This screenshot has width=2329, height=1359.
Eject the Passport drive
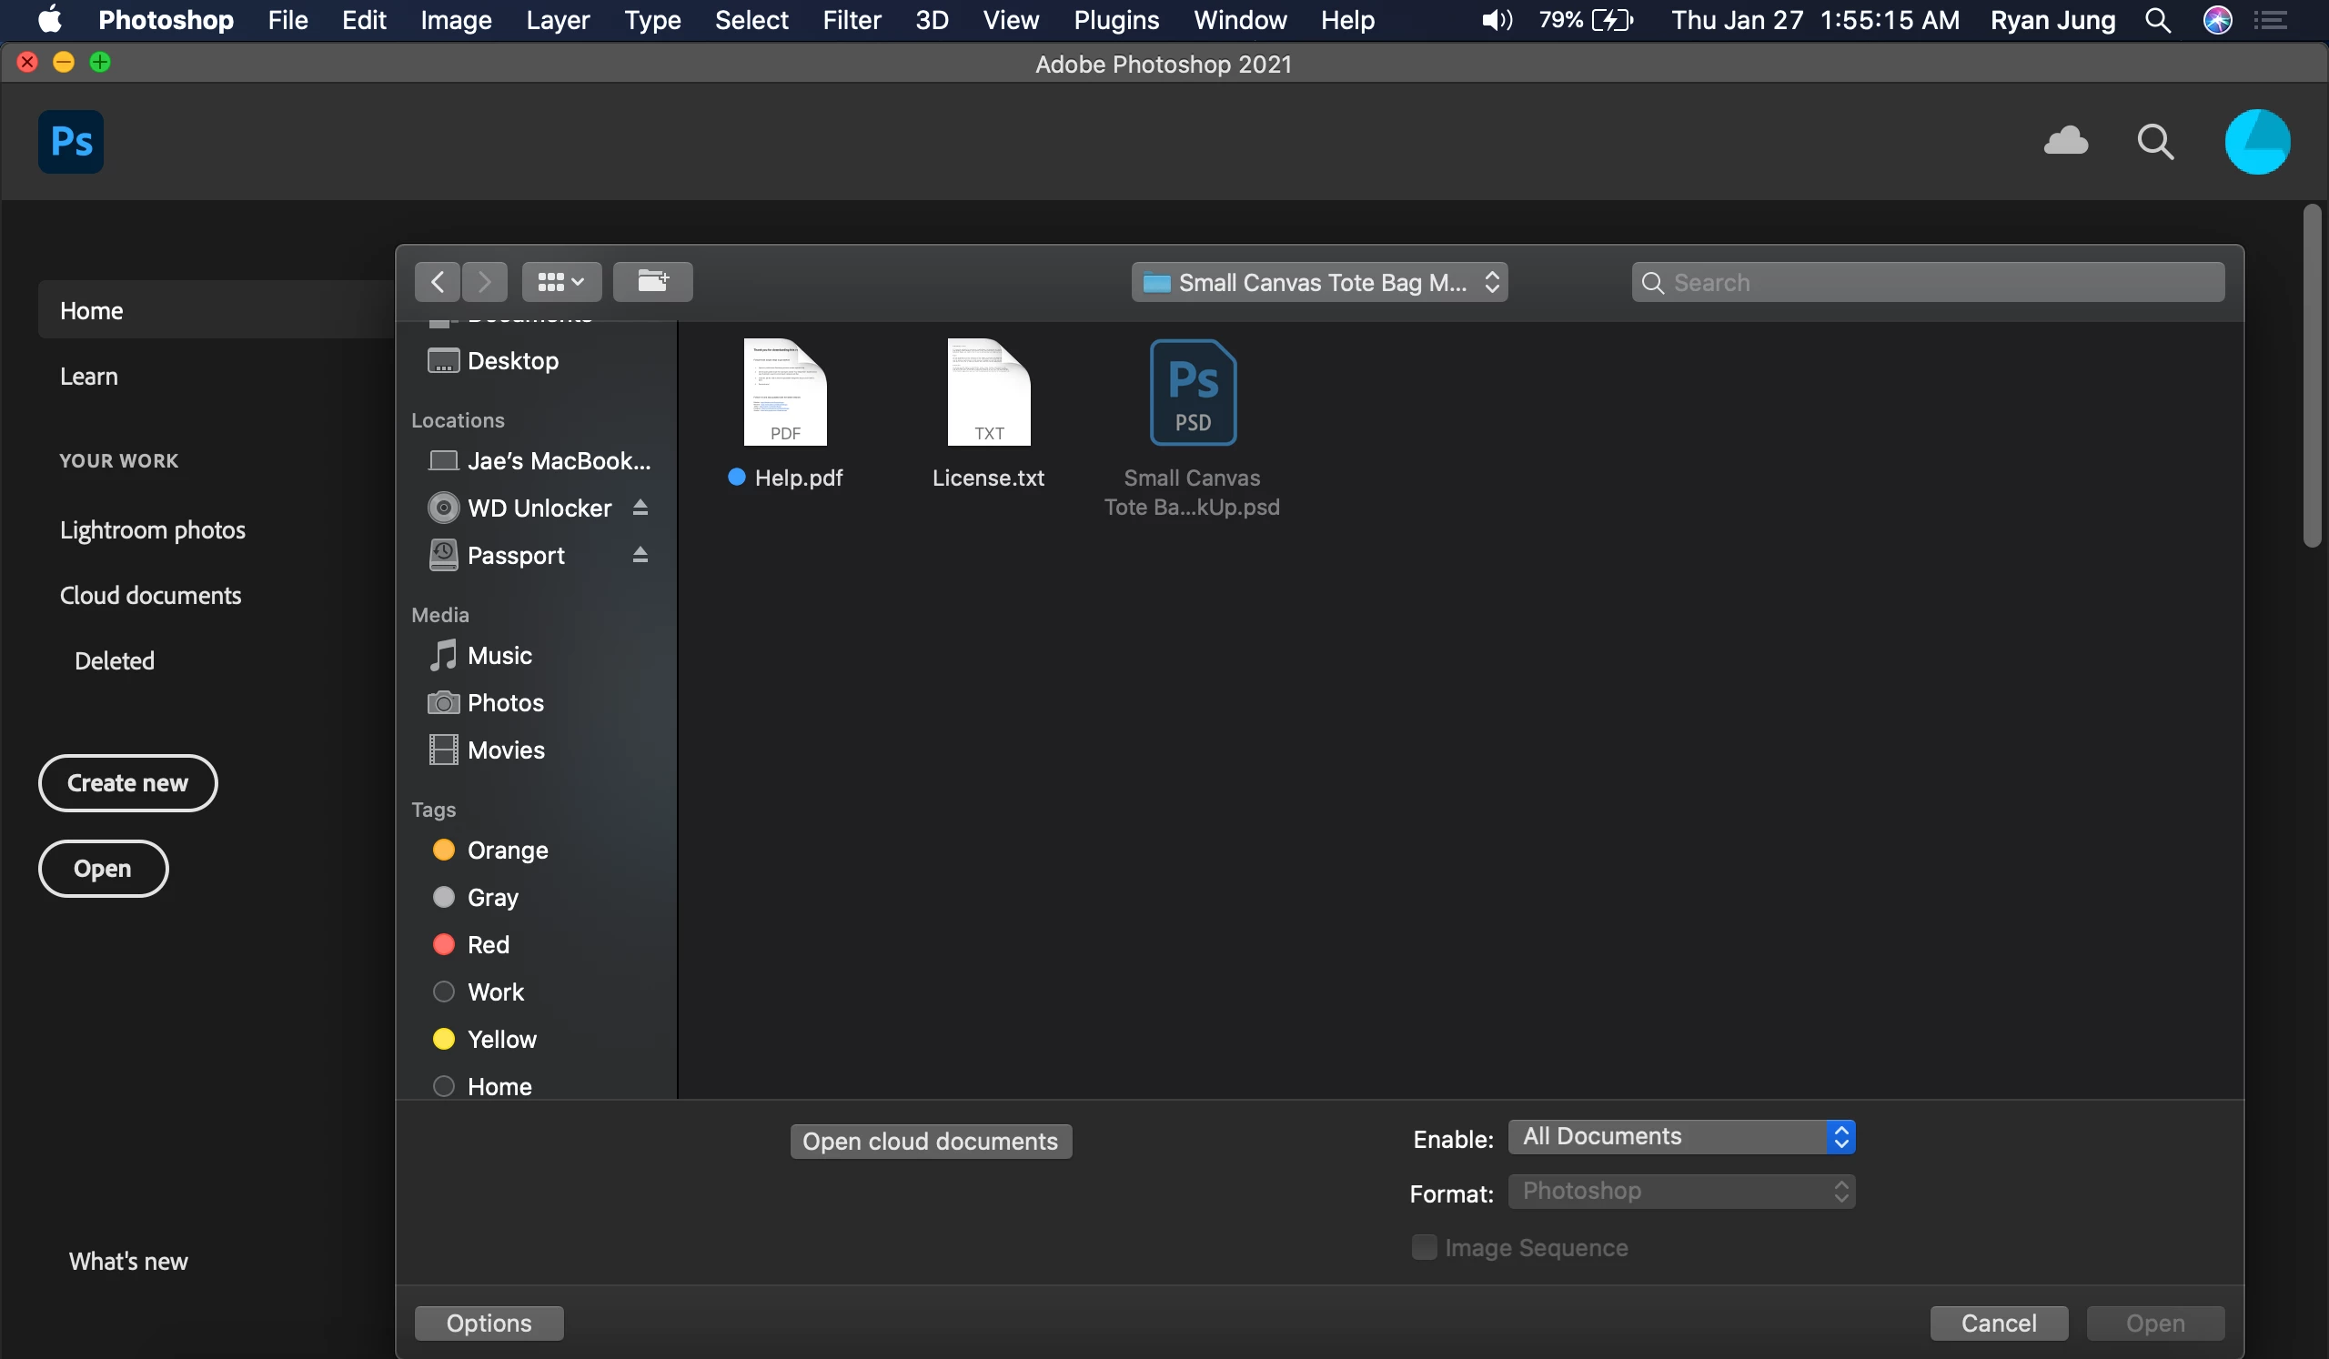point(640,554)
